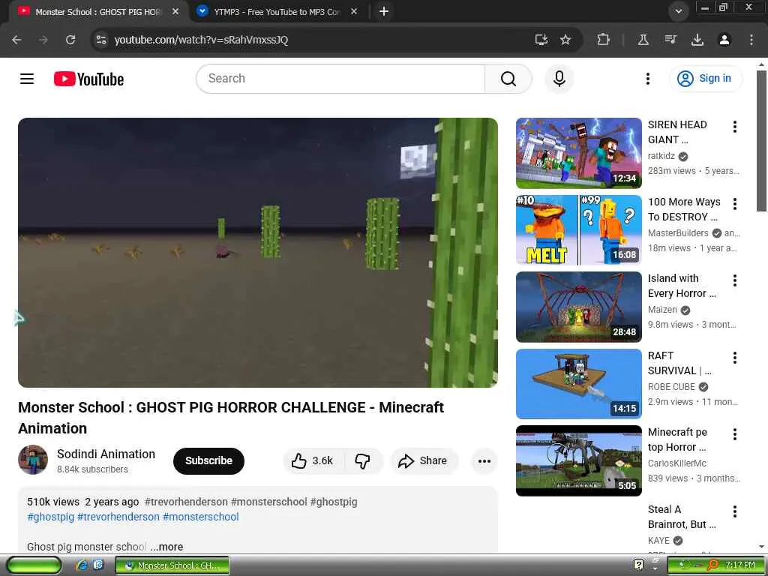The image size is (768, 576).
Task: Open the Chrome three-dot menu
Action: 751,40
